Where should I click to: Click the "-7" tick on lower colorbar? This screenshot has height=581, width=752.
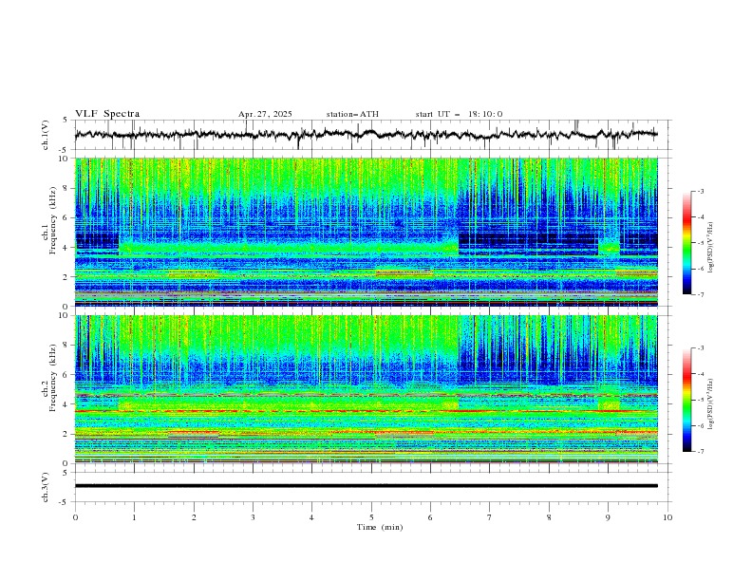click(x=700, y=452)
